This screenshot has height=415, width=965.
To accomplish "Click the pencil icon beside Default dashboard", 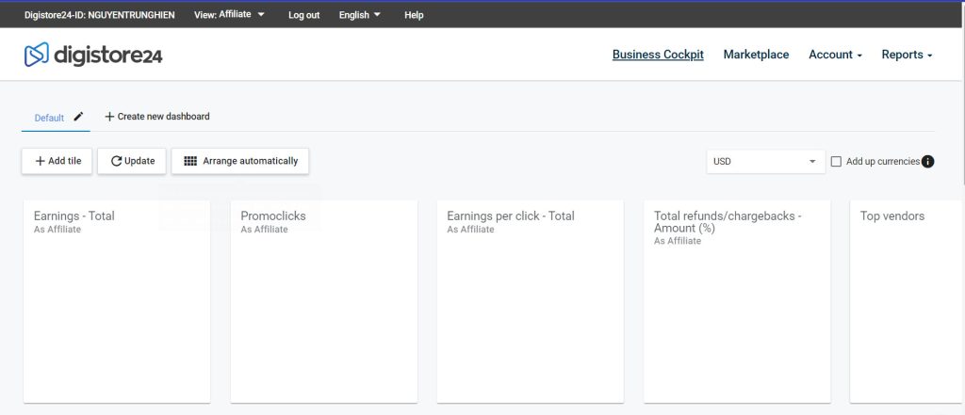I will click(x=79, y=117).
